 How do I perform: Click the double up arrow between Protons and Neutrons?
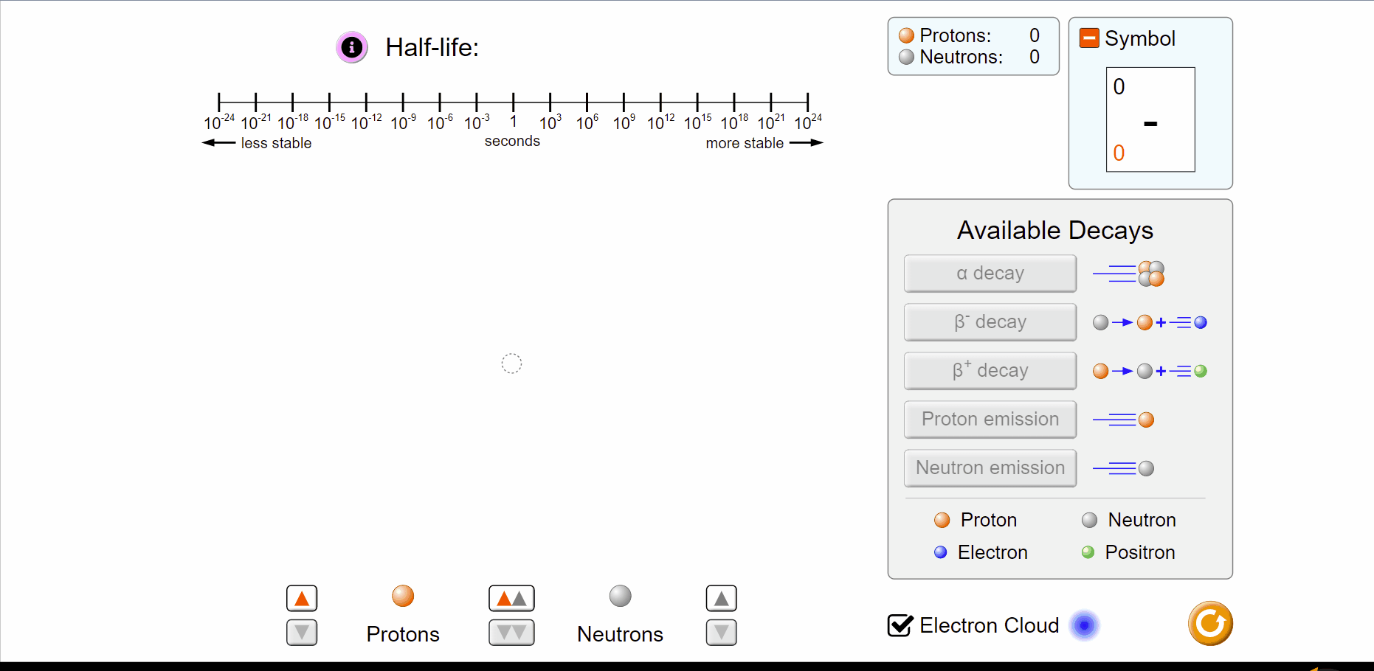511,598
